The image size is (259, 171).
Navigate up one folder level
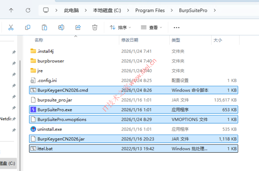[x=11, y=10]
